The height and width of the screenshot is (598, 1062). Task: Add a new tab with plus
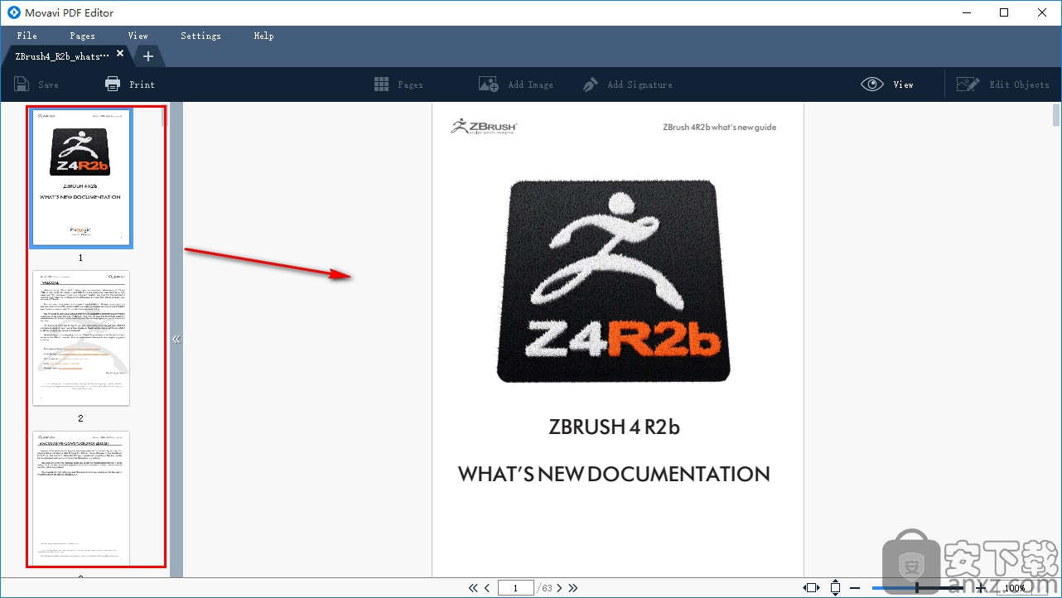(x=148, y=56)
